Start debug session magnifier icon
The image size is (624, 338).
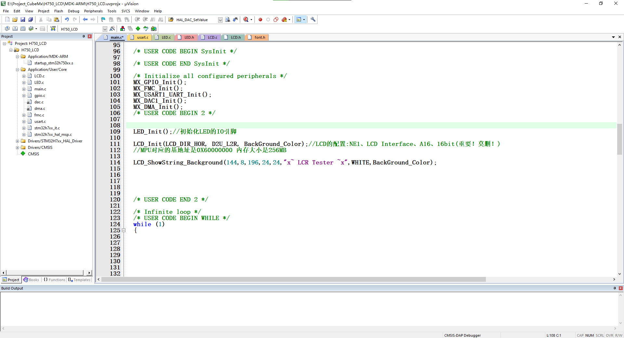pos(246,19)
